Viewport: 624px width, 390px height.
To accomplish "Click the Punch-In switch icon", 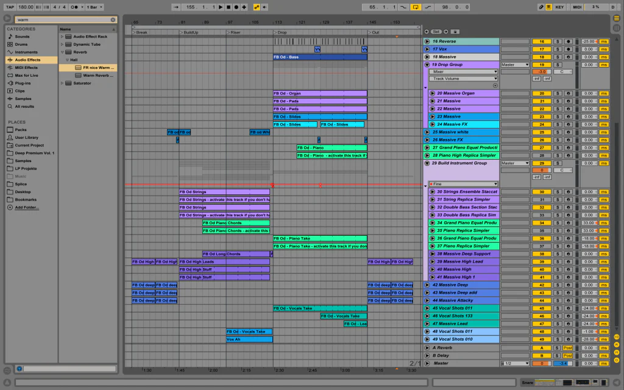I will pyautogui.click(x=403, y=7).
